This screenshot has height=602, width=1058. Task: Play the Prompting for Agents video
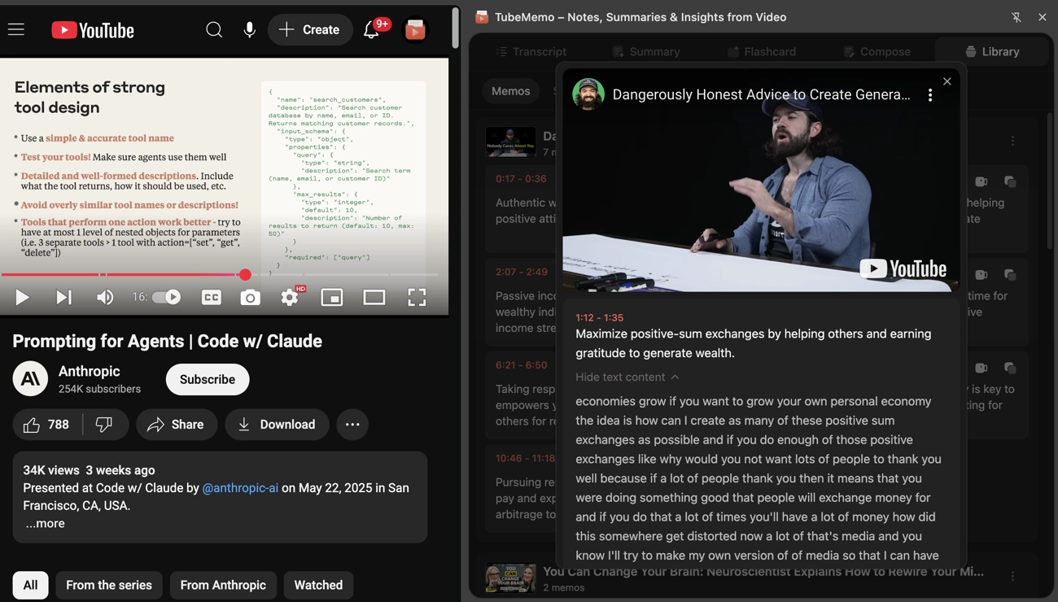pyautogui.click(x=22, y=298)
